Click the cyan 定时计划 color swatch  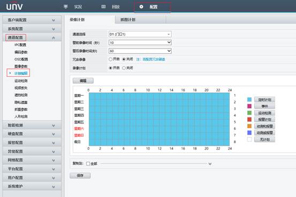[x=249, y=100]
